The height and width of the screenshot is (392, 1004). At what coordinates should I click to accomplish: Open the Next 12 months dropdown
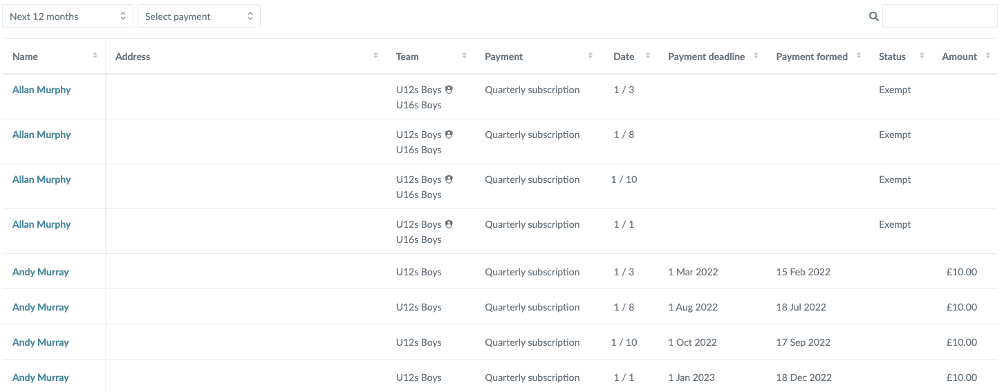pyautogui.click(x=68, y=17)
